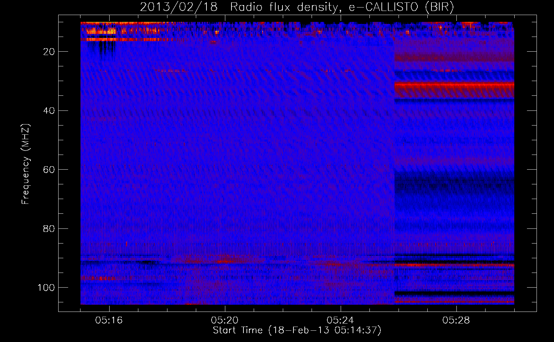Click the 100 MHz frequency tick label
The width and height of the screenshot is (554, 342).
46,288
